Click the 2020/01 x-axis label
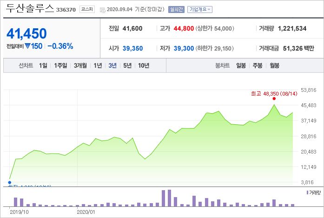 (86, 212)
